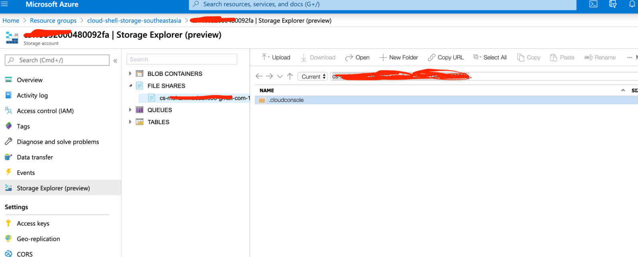638x257 pixels.
Task: Collapse the left menu with double chevron
Action: tap(115, 60)
